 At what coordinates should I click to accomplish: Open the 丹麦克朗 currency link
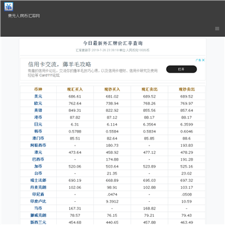pos(38,187)
